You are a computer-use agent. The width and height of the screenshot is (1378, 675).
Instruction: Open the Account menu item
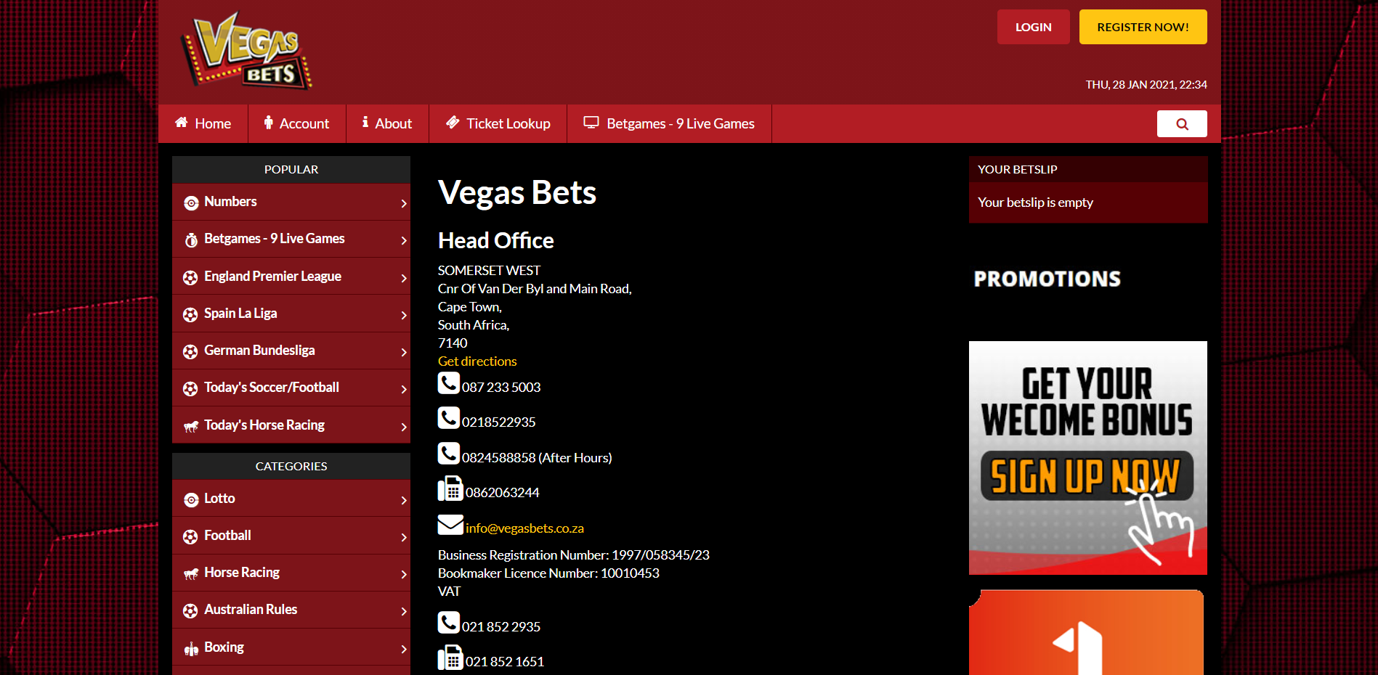coord(297,123)
